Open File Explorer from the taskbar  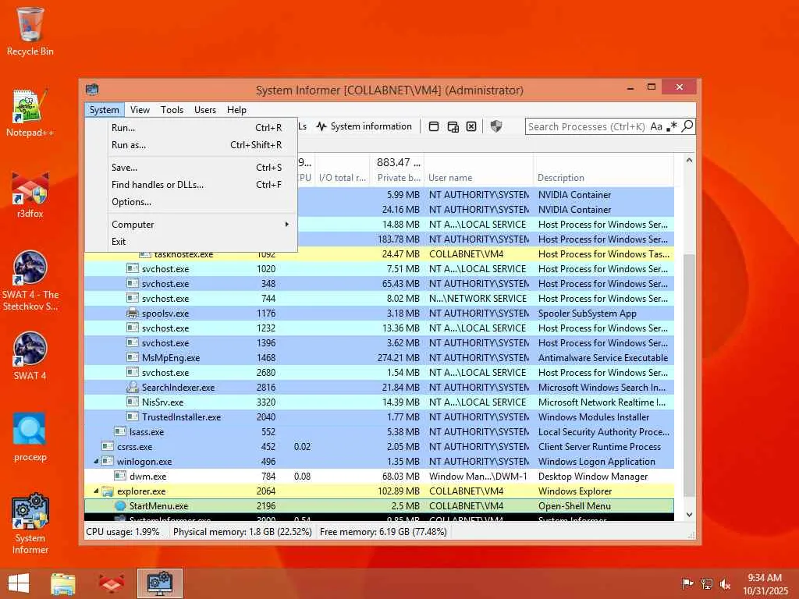[63, 583]
